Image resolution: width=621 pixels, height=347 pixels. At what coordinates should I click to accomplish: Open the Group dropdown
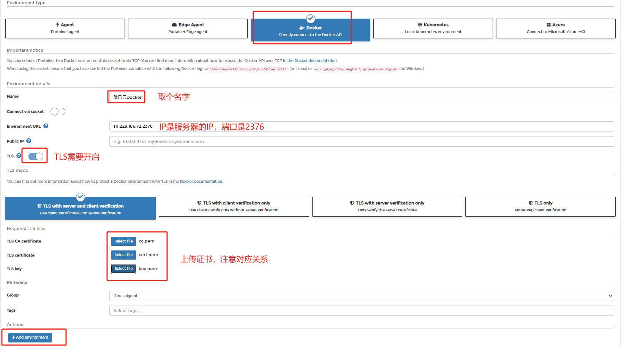361,296
